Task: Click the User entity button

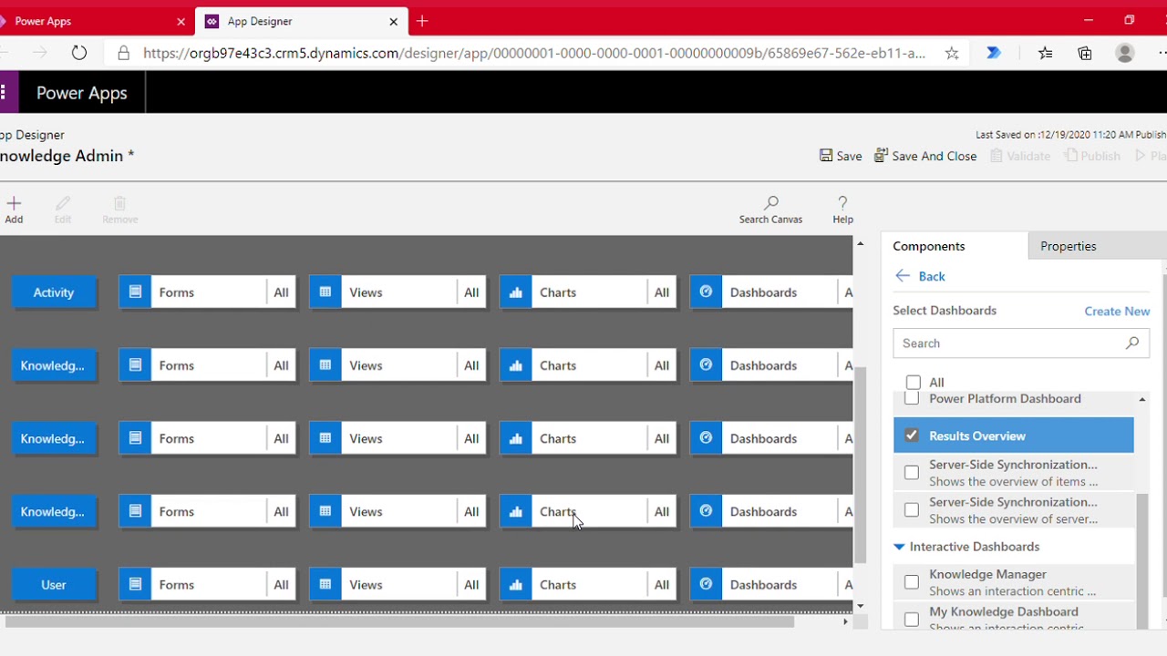Action: [54, 585]
